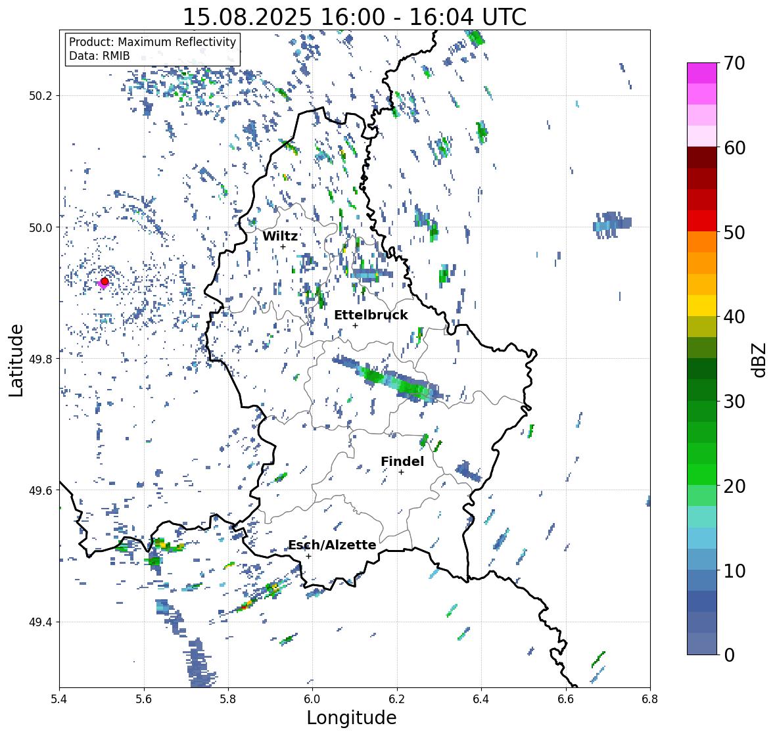Click the bottom grey-blue swatch above 0
The width and height of the screenshot is (775, 734).
click(702, 643)
